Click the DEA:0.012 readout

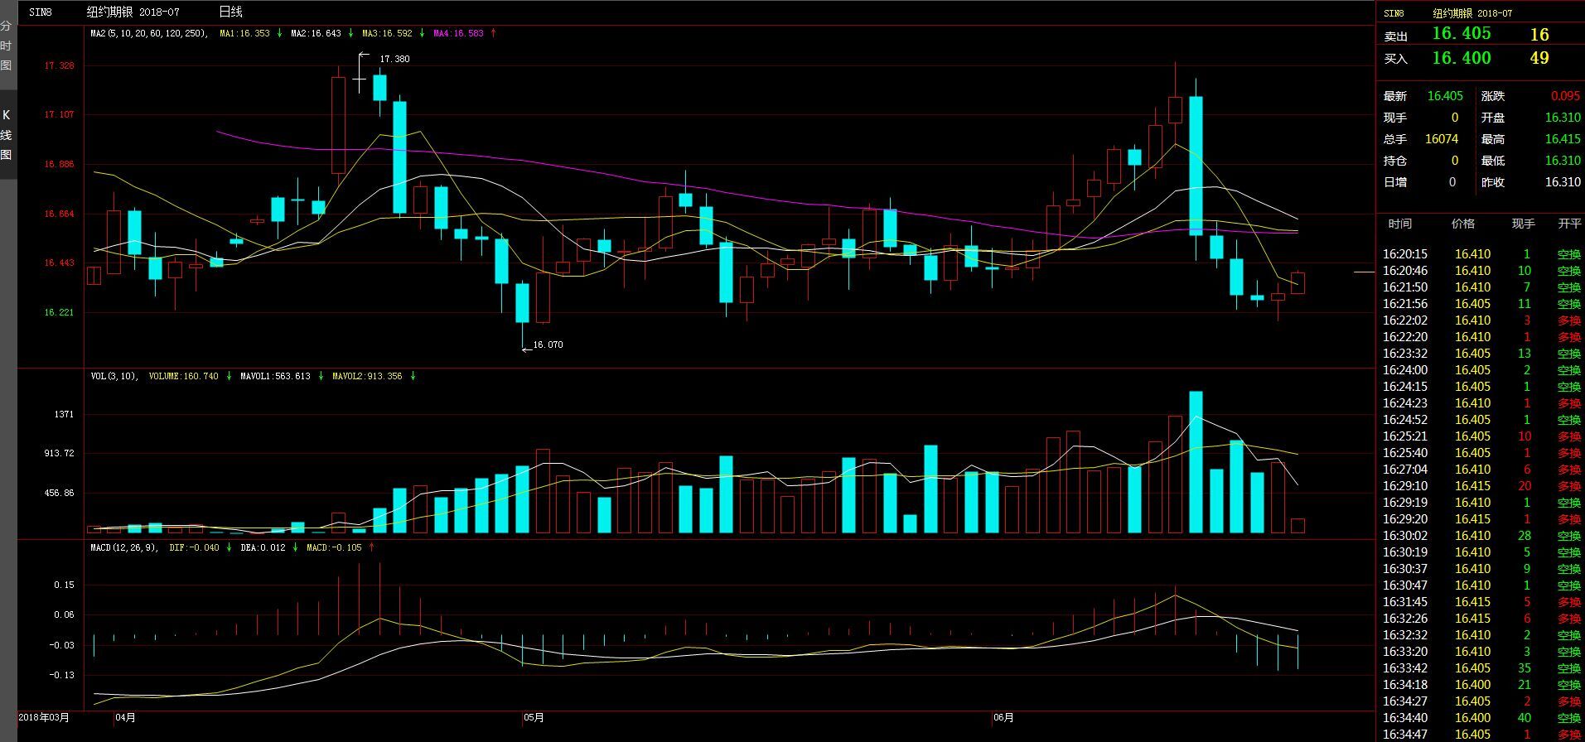(x=263, y=547)
